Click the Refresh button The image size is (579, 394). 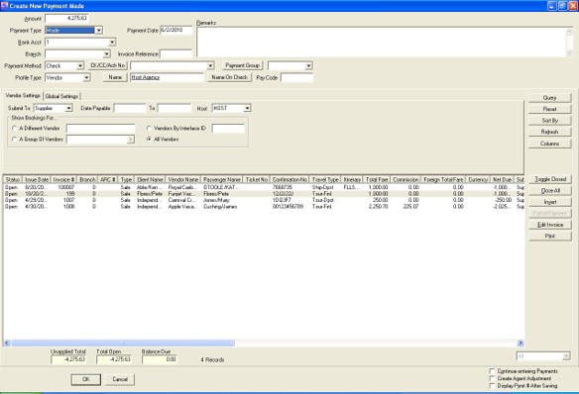click(x=549, y=132)
